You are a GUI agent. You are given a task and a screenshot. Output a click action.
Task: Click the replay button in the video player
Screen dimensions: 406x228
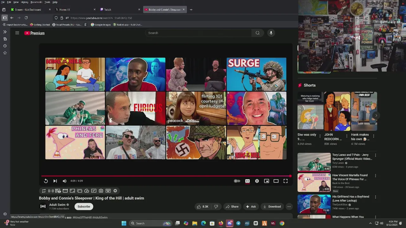46,181
